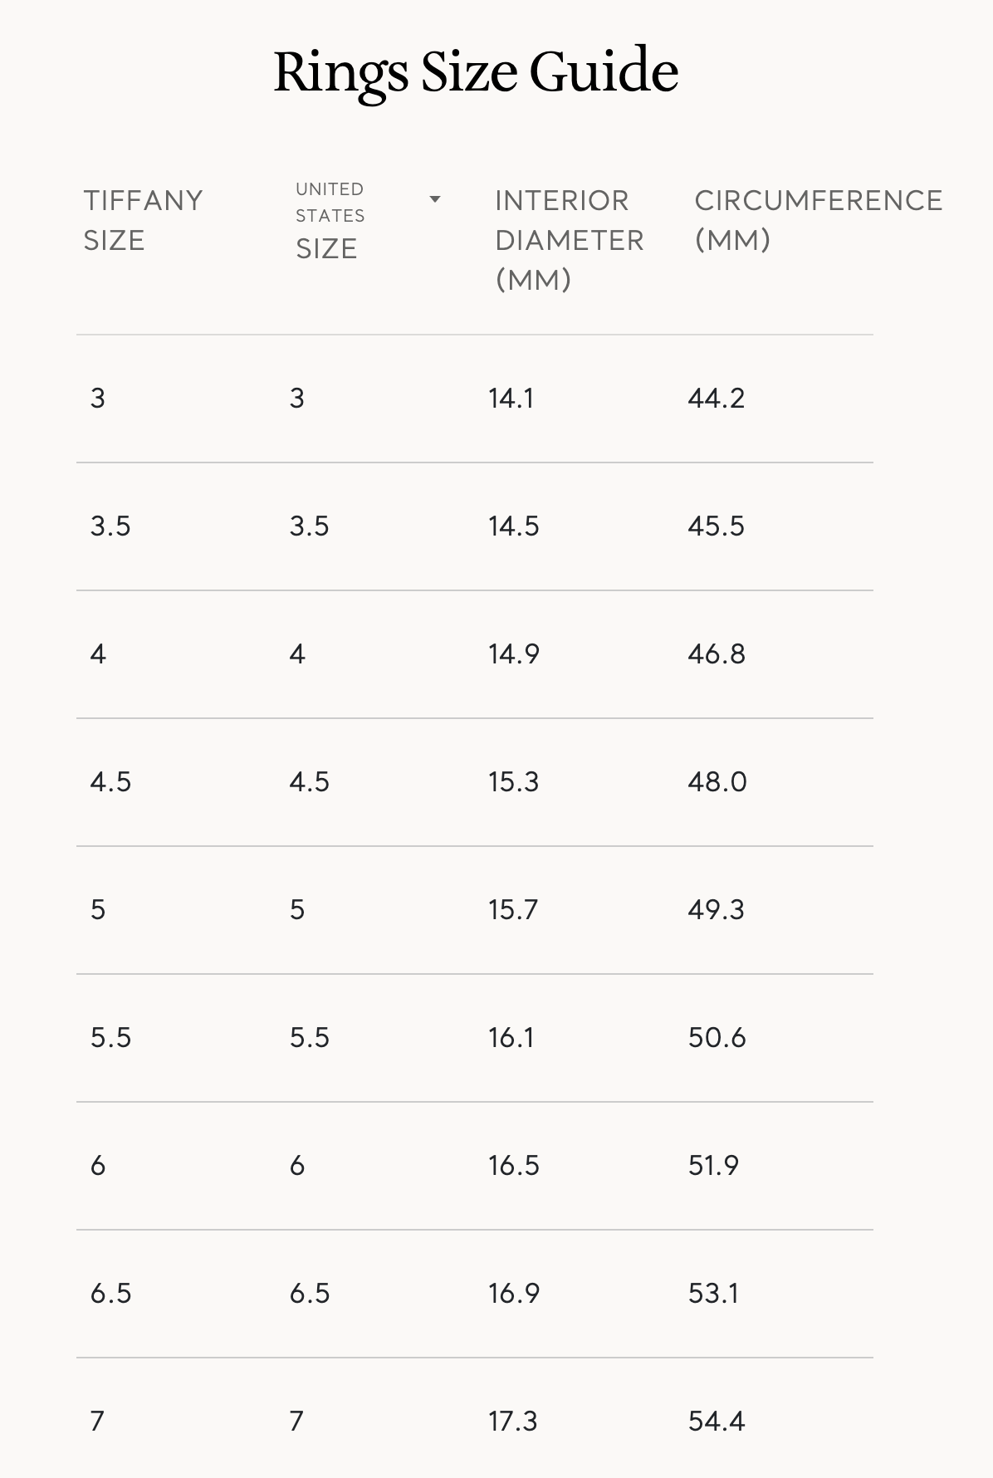Select Tiffany size 3 row

click(475, 399)
